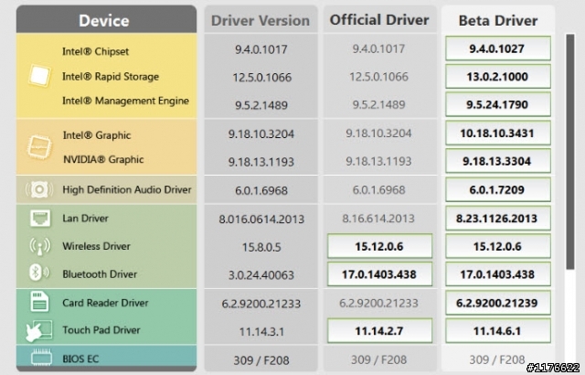Click installed Bluetooth version 3.0.24.40063

(x=261, y=275)
